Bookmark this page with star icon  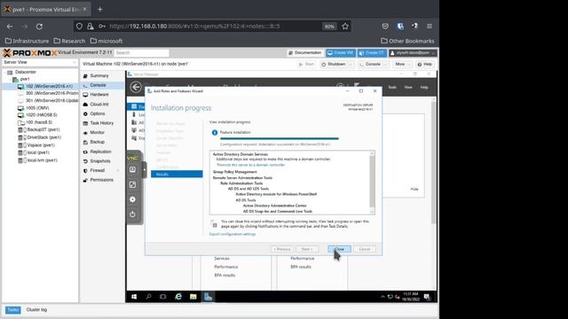[345, 26]
